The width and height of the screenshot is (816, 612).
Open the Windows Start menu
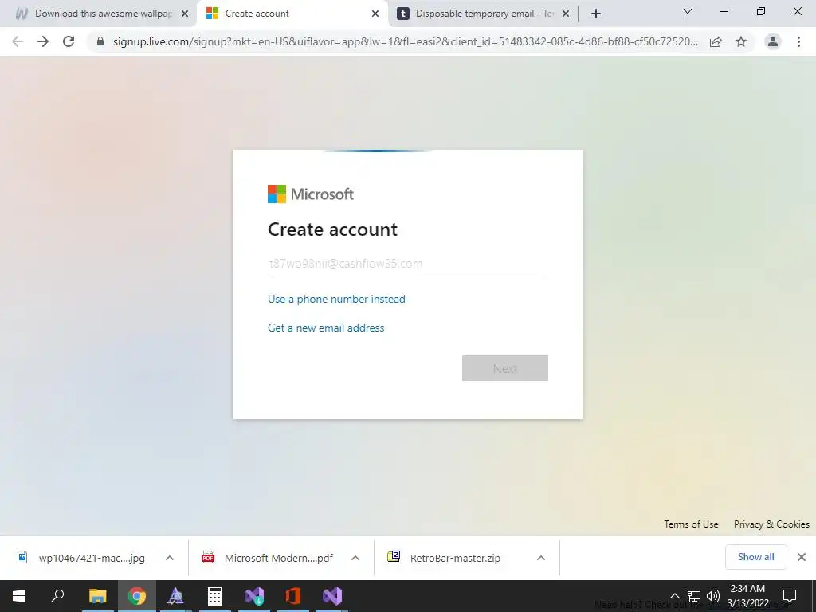pyautogui.click(x=19, y=596)
